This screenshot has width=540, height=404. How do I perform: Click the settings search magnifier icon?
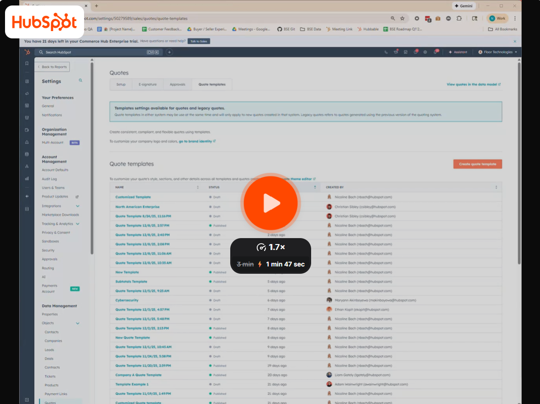click(x=81, y=80)
